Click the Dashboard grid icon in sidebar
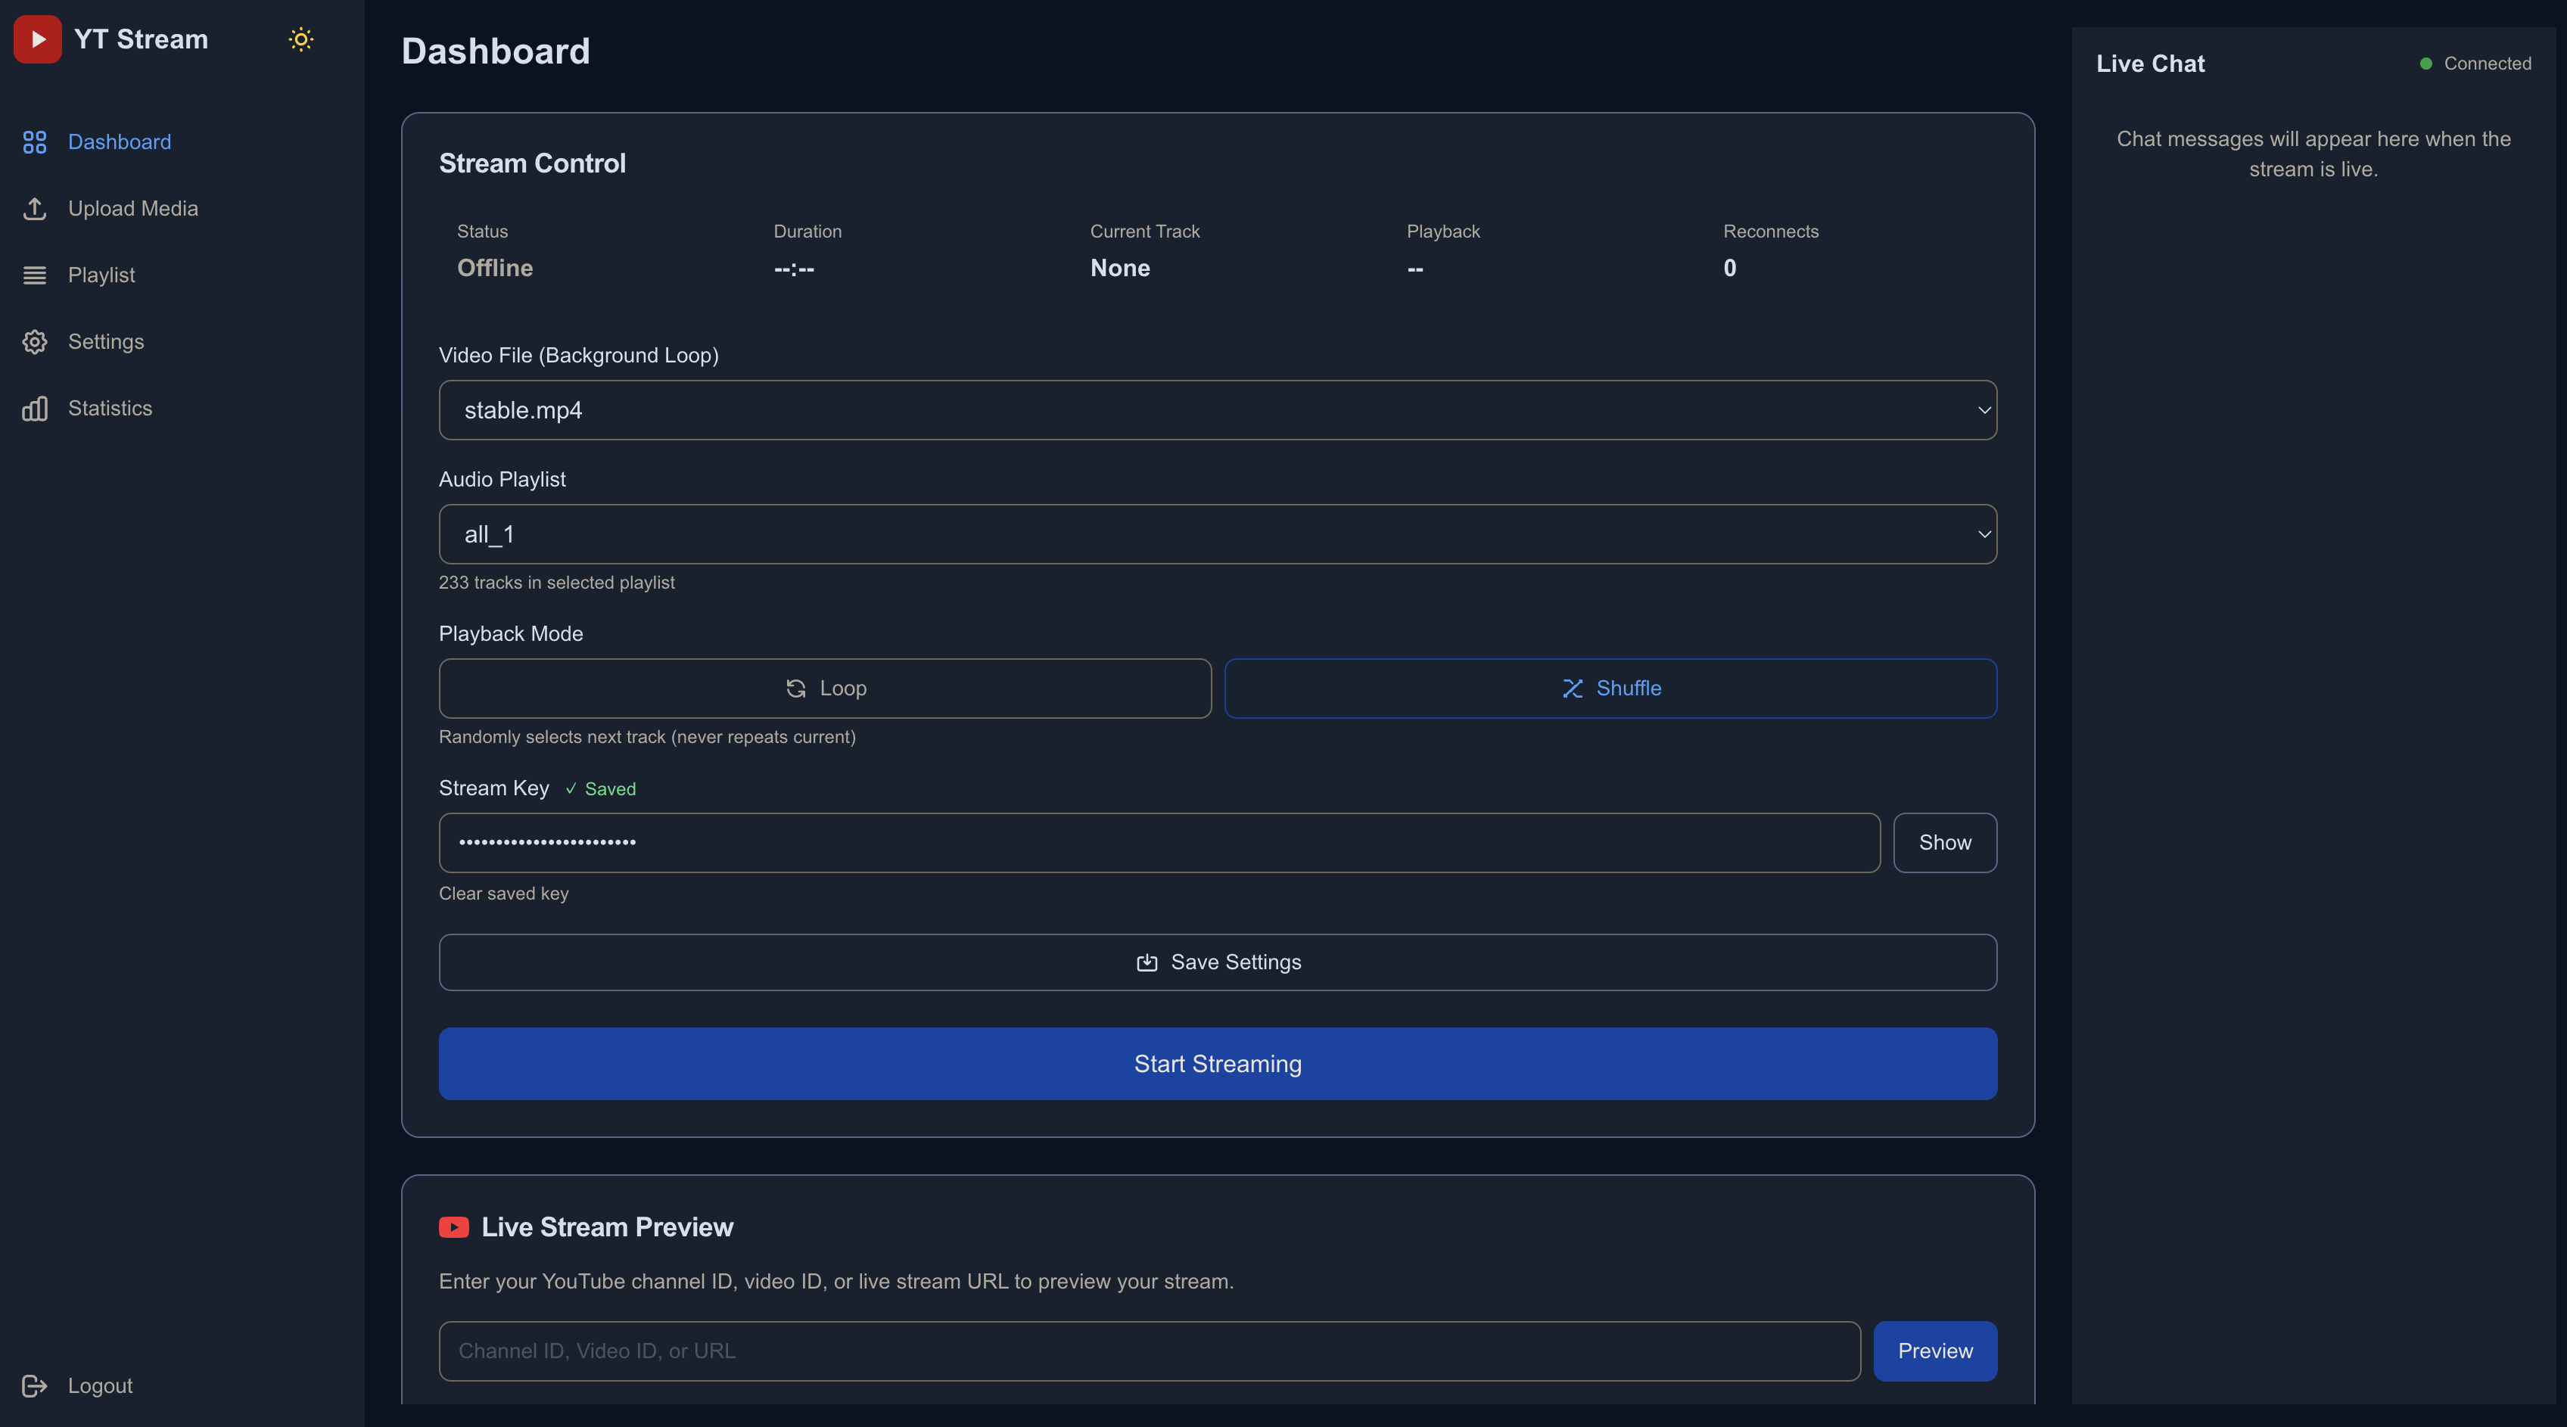This screenshot has width=2567, height=1427. tap(35, 141)
